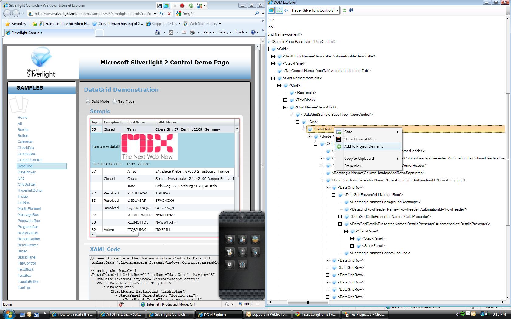511x319 pixels.
Task: Click the green refresh arrows in the recording toolbar
Action: [191, 5]
